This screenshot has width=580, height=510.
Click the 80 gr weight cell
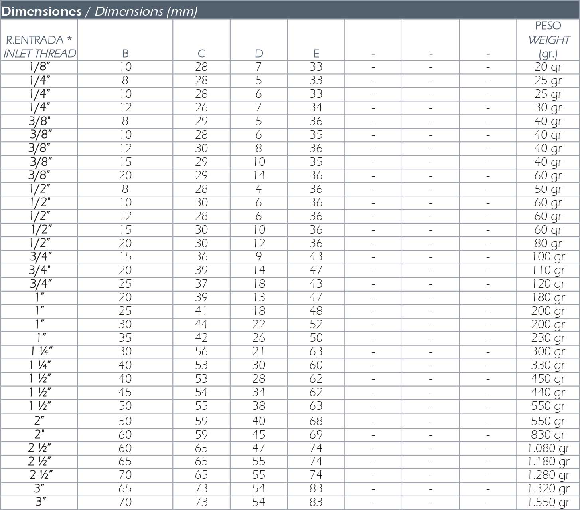coord(548,244)
